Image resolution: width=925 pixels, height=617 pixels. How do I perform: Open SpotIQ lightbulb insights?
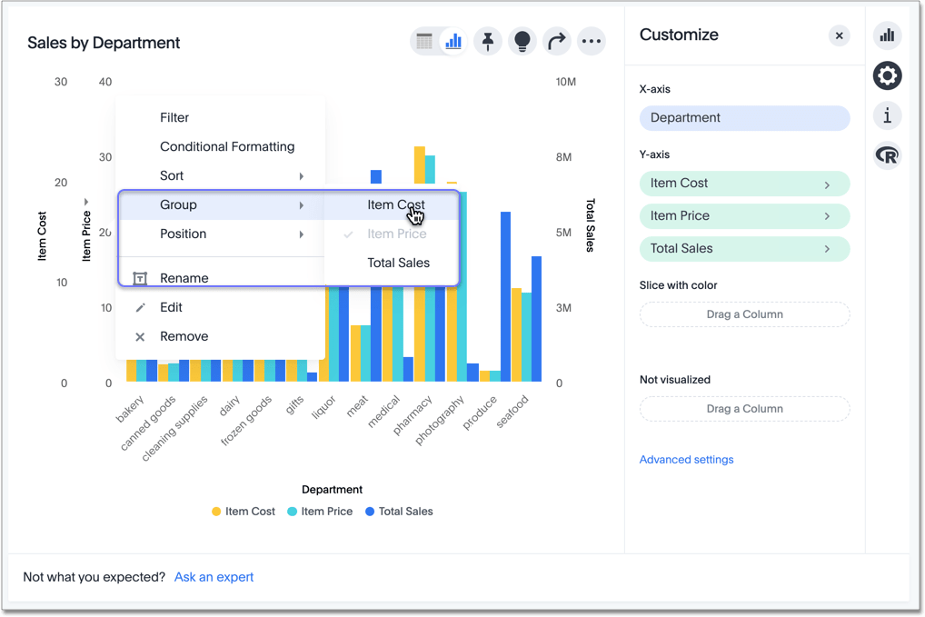point(522,41)
